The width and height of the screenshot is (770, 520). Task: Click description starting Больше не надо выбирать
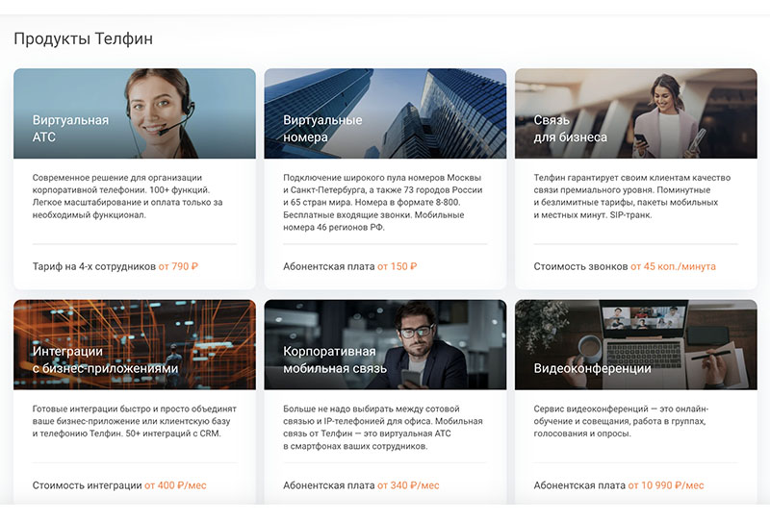(x=382, y=428)
